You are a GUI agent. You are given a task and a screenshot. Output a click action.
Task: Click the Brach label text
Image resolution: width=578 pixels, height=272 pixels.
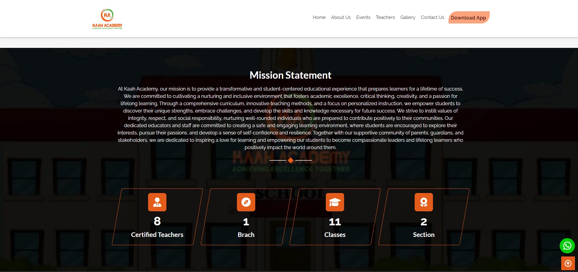(x=246, y=235)
